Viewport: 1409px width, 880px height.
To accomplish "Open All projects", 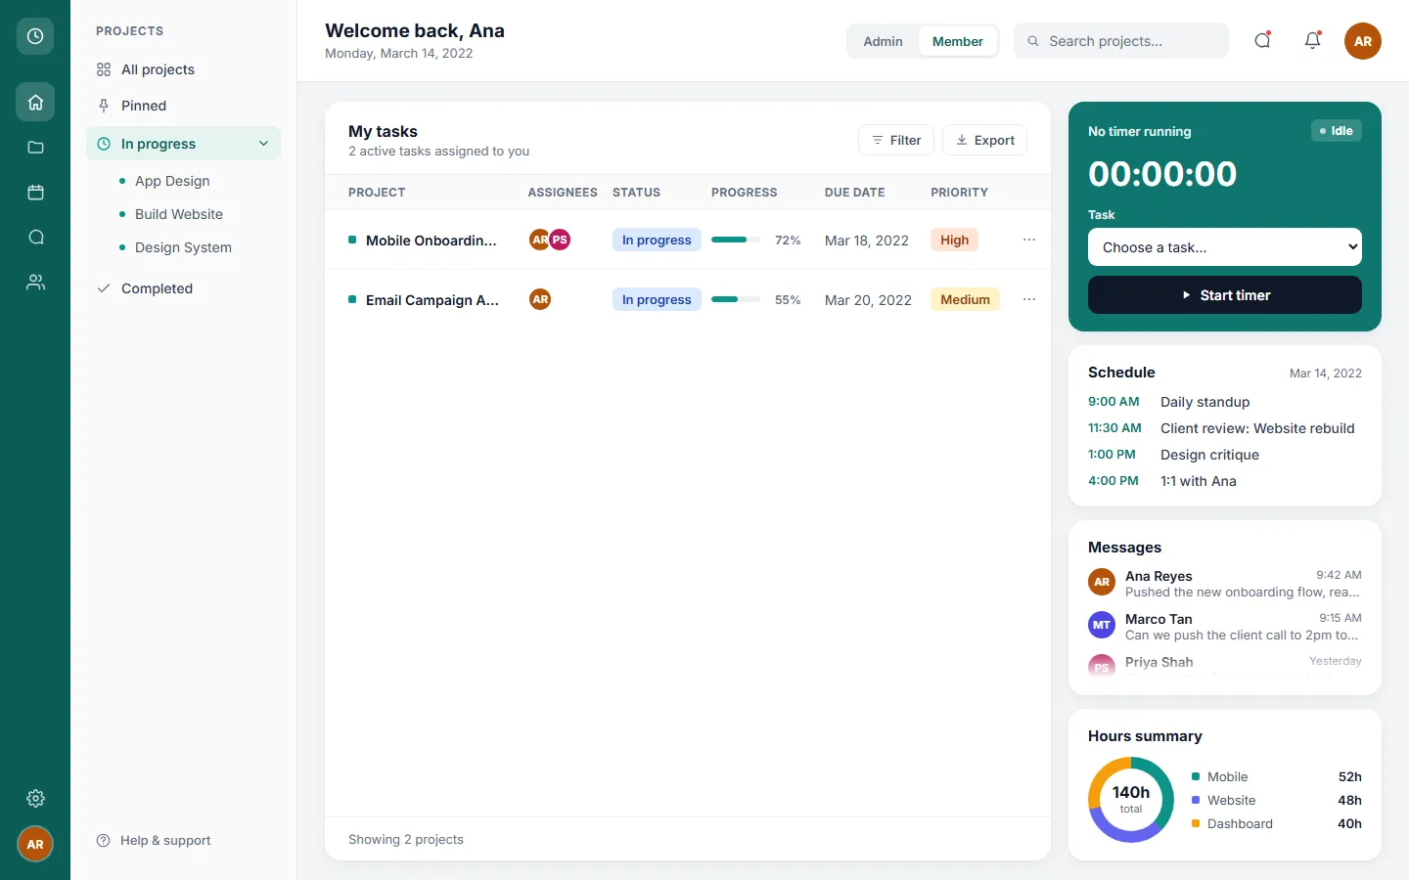I will pyautogui.click(x=183, y=69).
